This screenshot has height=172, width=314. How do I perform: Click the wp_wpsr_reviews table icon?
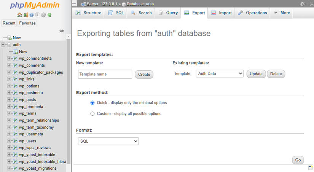tap(15, 148)
